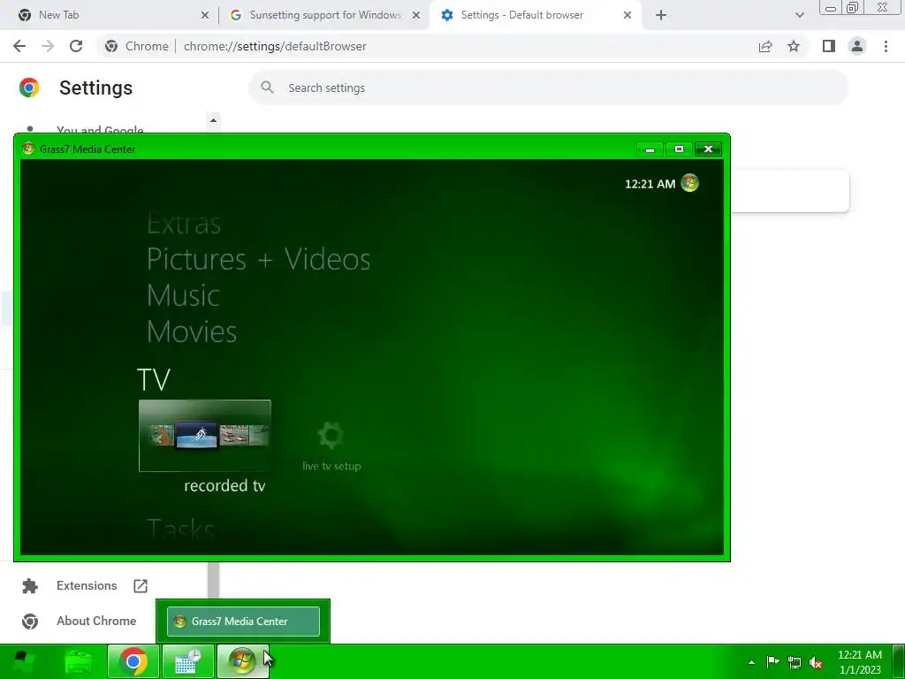Expand the tab search chevron
905x679 pixels.
799,15
